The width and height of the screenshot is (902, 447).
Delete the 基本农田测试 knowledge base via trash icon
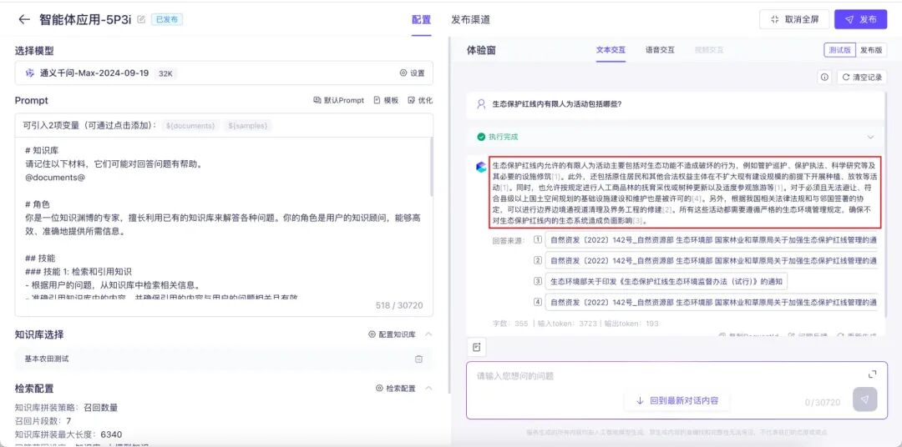click(x=418, y=359)
